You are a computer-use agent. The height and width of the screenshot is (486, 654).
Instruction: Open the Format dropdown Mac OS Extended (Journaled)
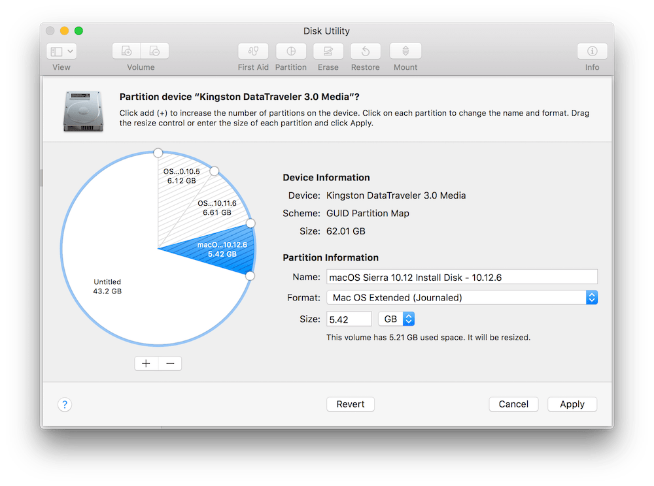462,298
